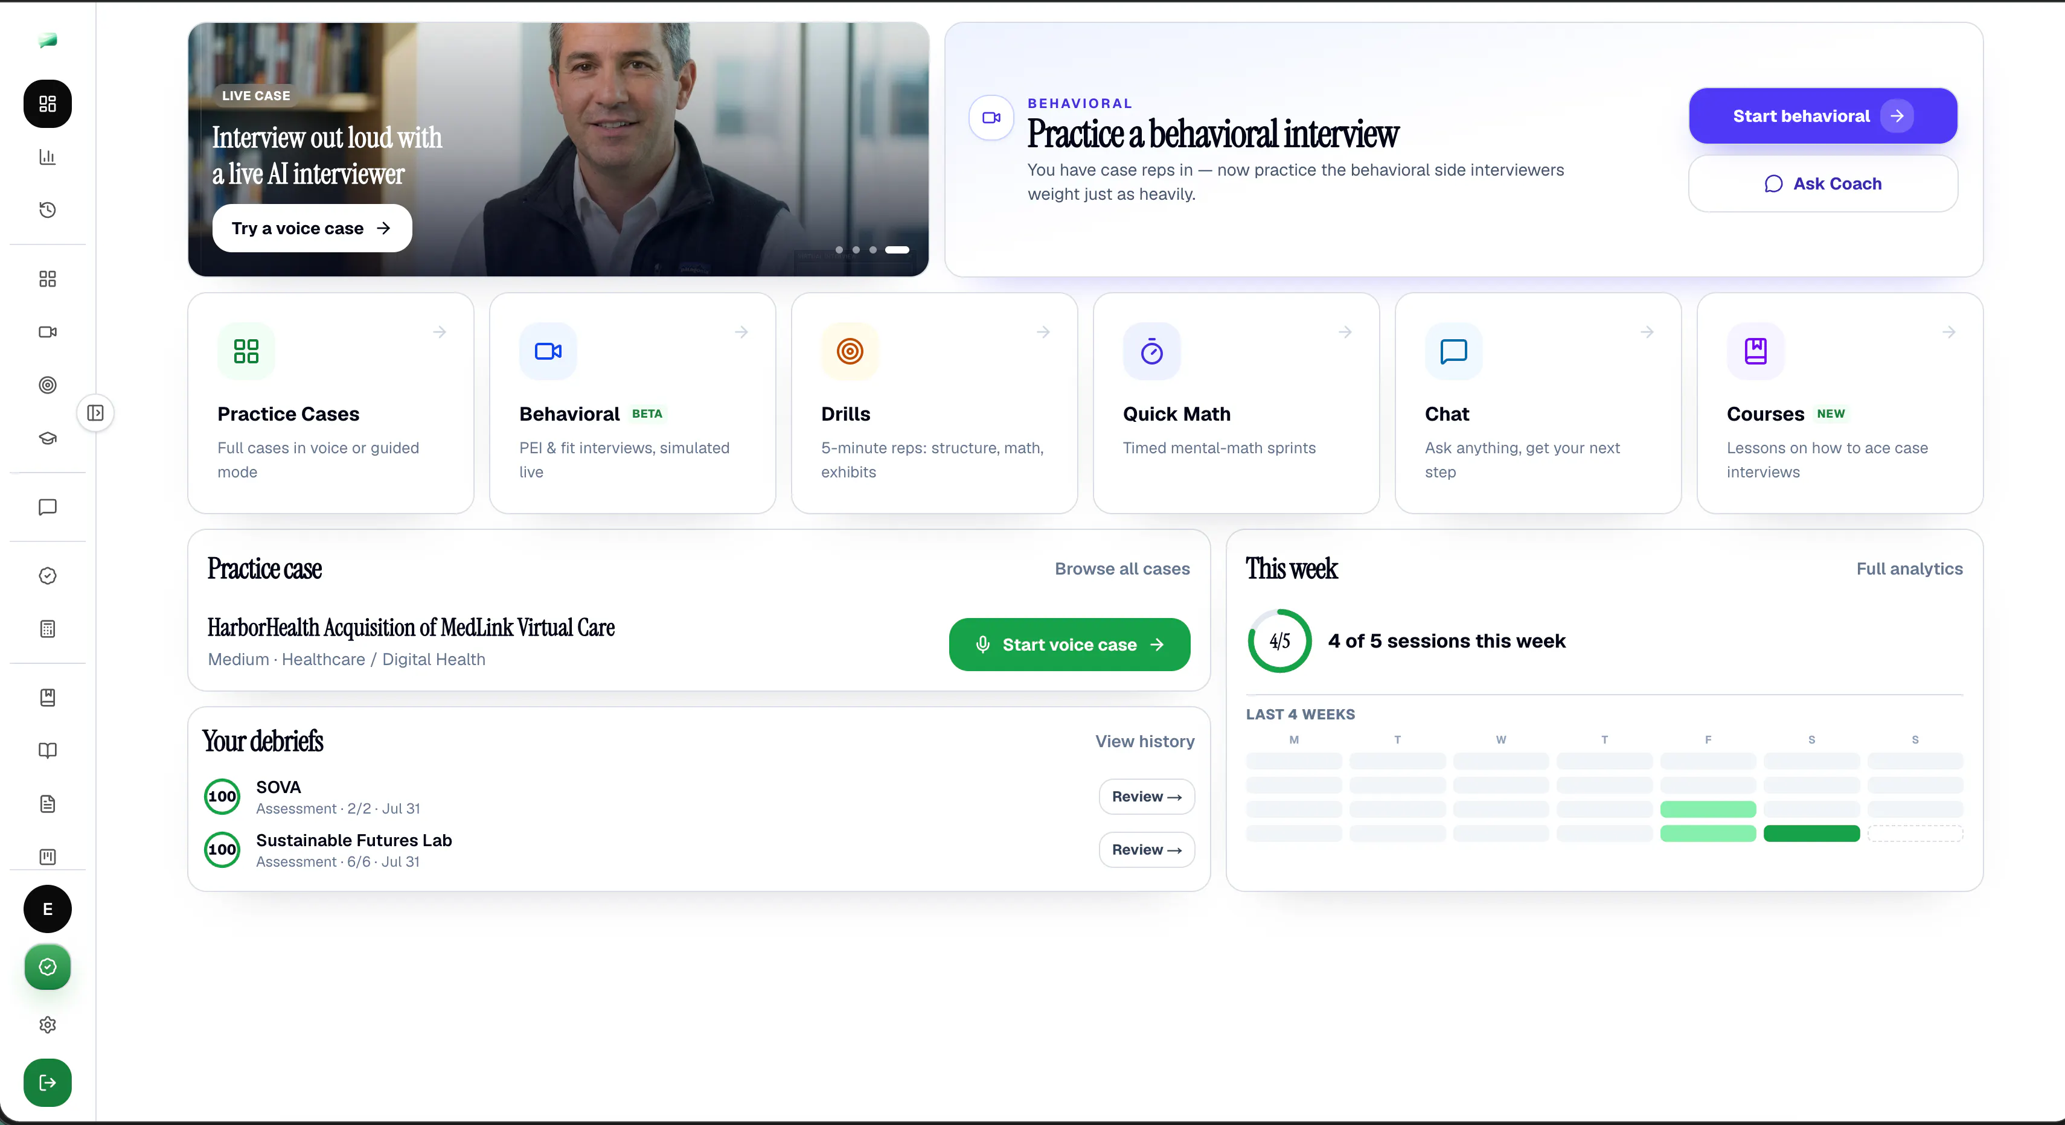Image resolution: width=2065 pixels, height=1125 pixels.
Task: Open the drills target sidebar icon
Action: [47, 384]
